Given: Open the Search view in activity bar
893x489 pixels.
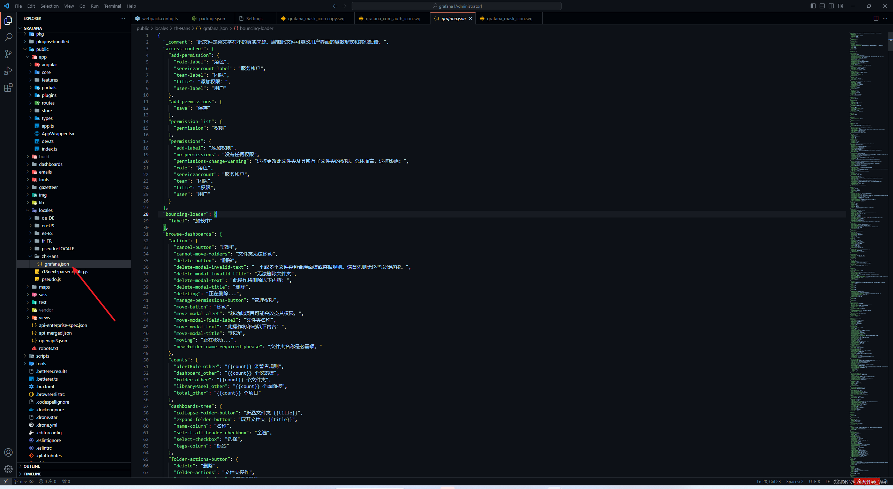Looking at the screenshot, I should pos(8,37).
